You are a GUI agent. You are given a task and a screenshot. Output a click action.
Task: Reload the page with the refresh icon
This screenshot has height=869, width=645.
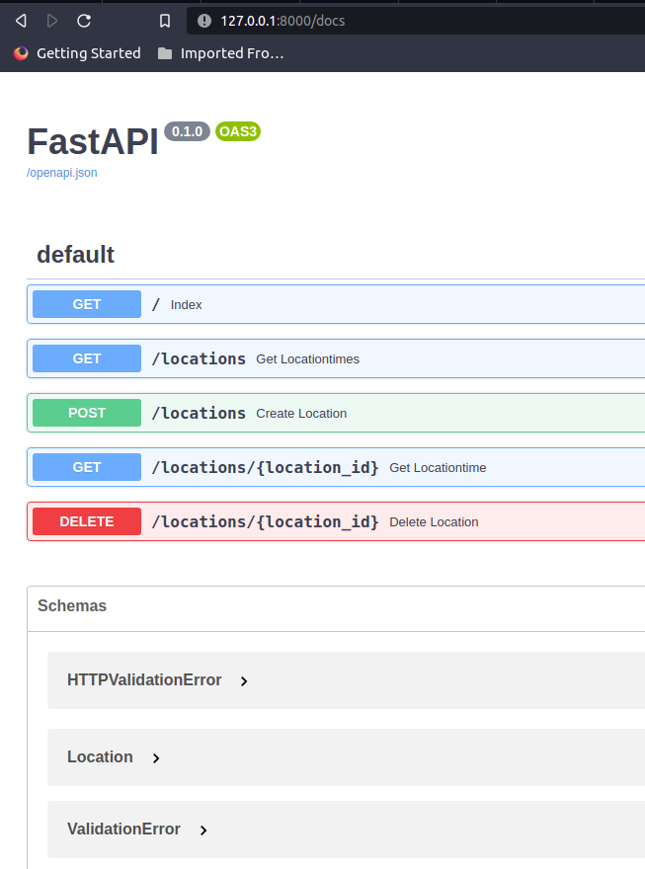tap(84, 21)
